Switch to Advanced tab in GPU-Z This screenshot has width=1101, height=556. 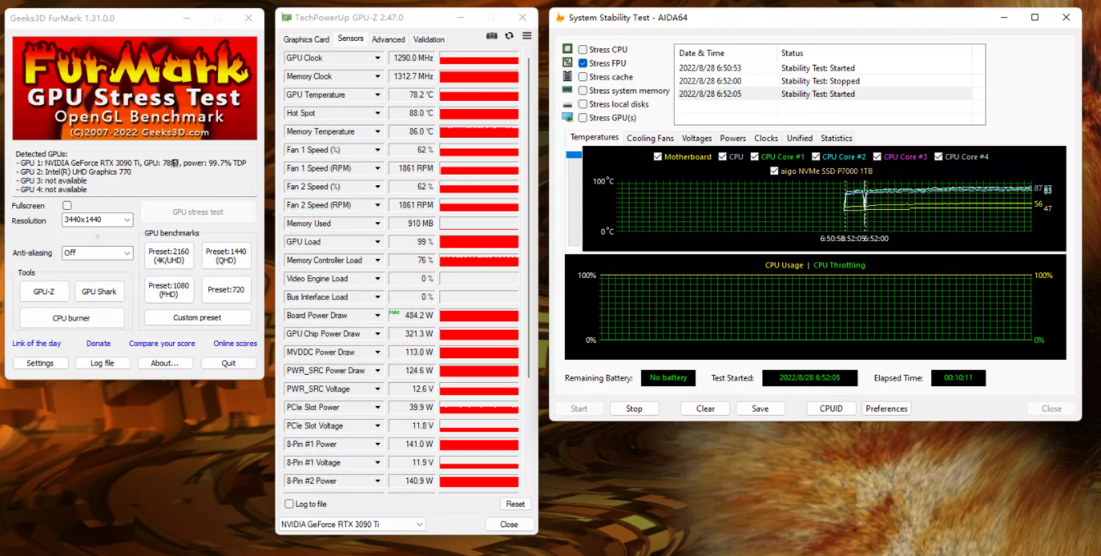point(389,39)
